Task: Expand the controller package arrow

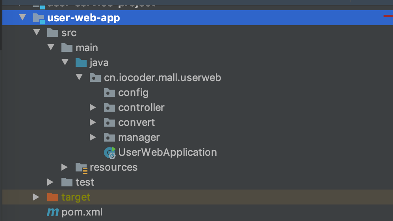Action: [x=93, y=107]
